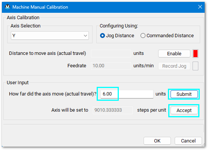208x150 pixels.
Task: Click the resize grip at dialog corner
Action: click(203, 145)
